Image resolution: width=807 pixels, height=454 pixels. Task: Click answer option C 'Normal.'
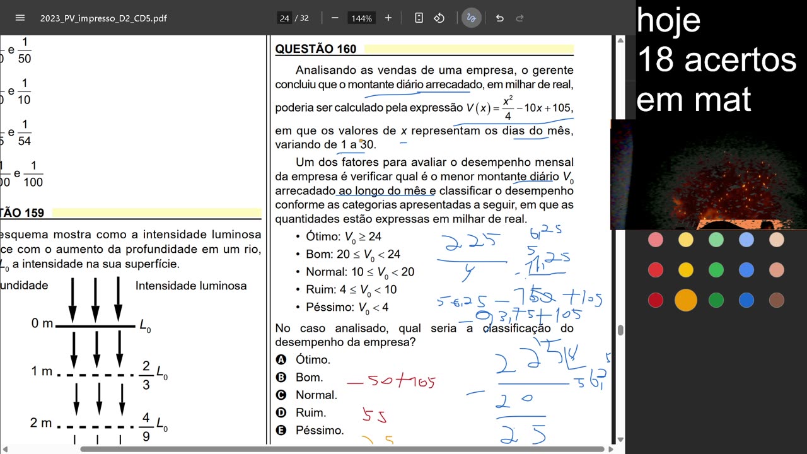pyautogui.click(x=306, y=395)
